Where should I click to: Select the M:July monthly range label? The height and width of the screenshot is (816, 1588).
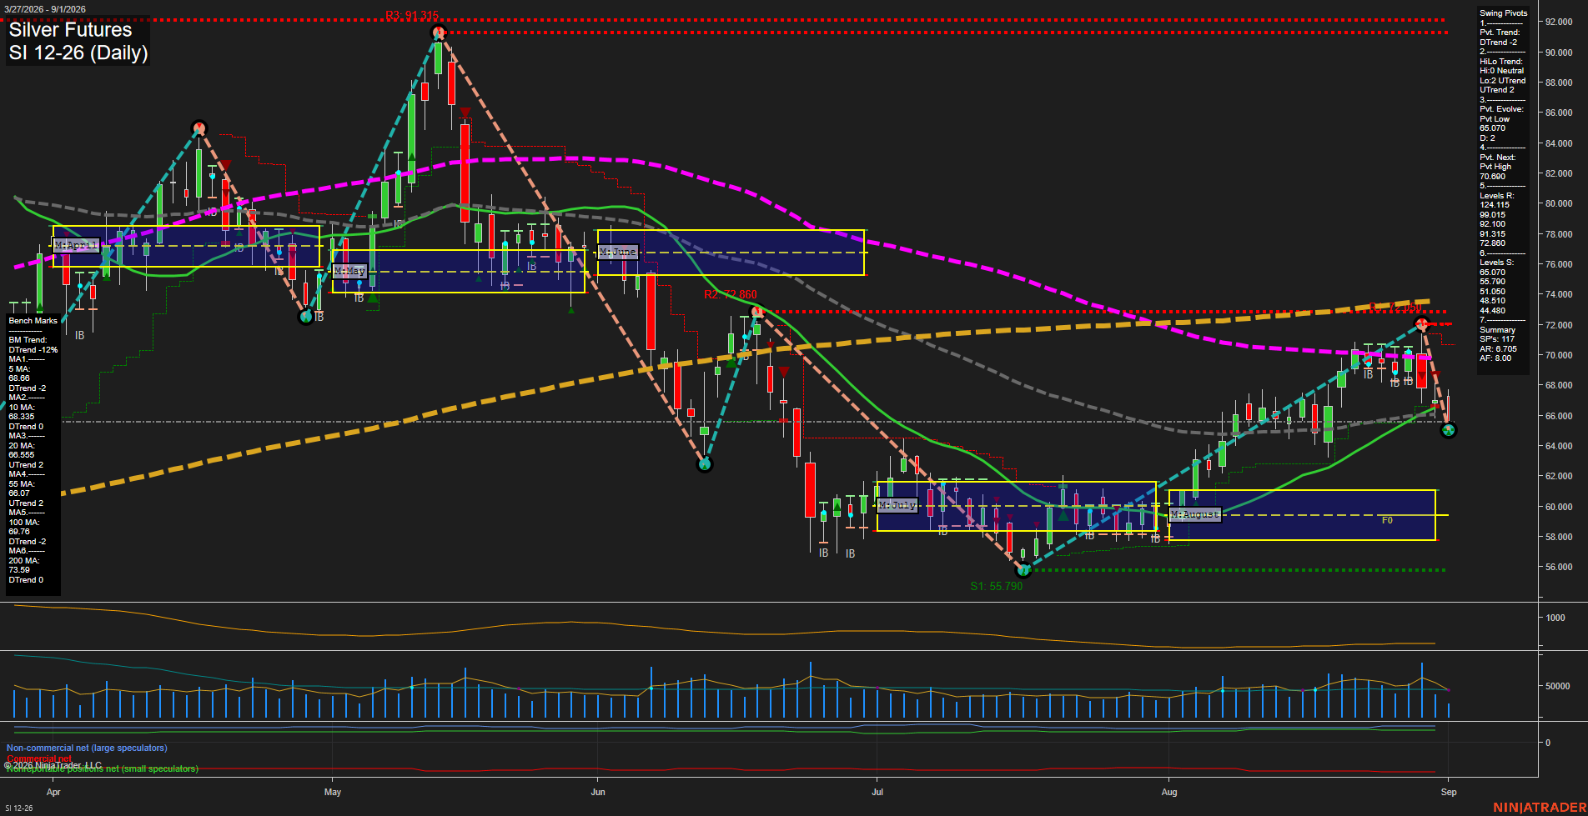coord(897,505)
